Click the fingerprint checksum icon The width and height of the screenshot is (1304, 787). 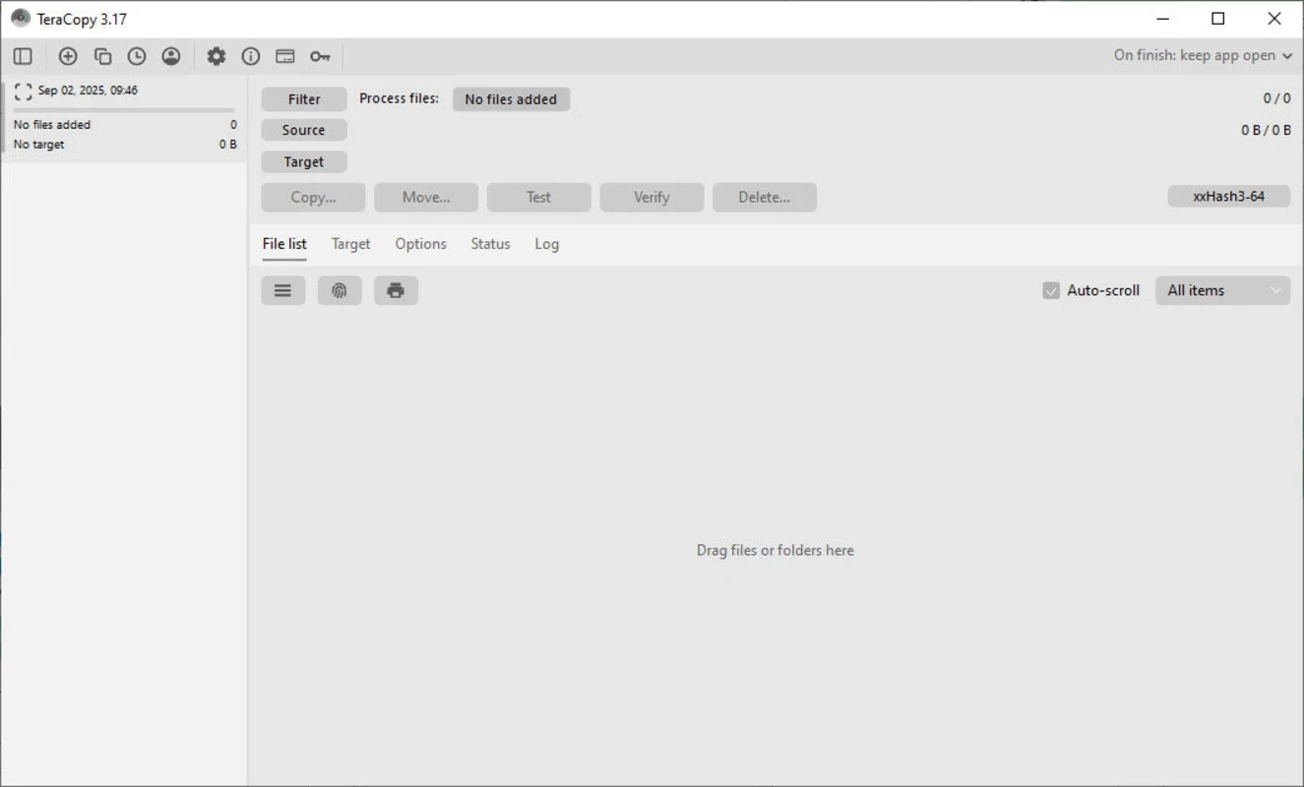coord(340,290)
